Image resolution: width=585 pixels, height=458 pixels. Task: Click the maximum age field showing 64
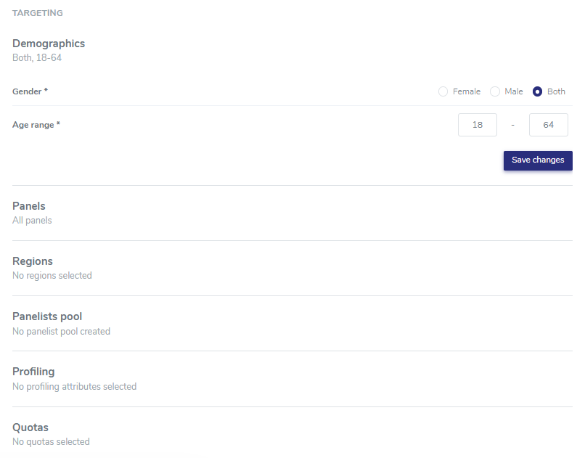pyautogui.click(x=548, y=125)
